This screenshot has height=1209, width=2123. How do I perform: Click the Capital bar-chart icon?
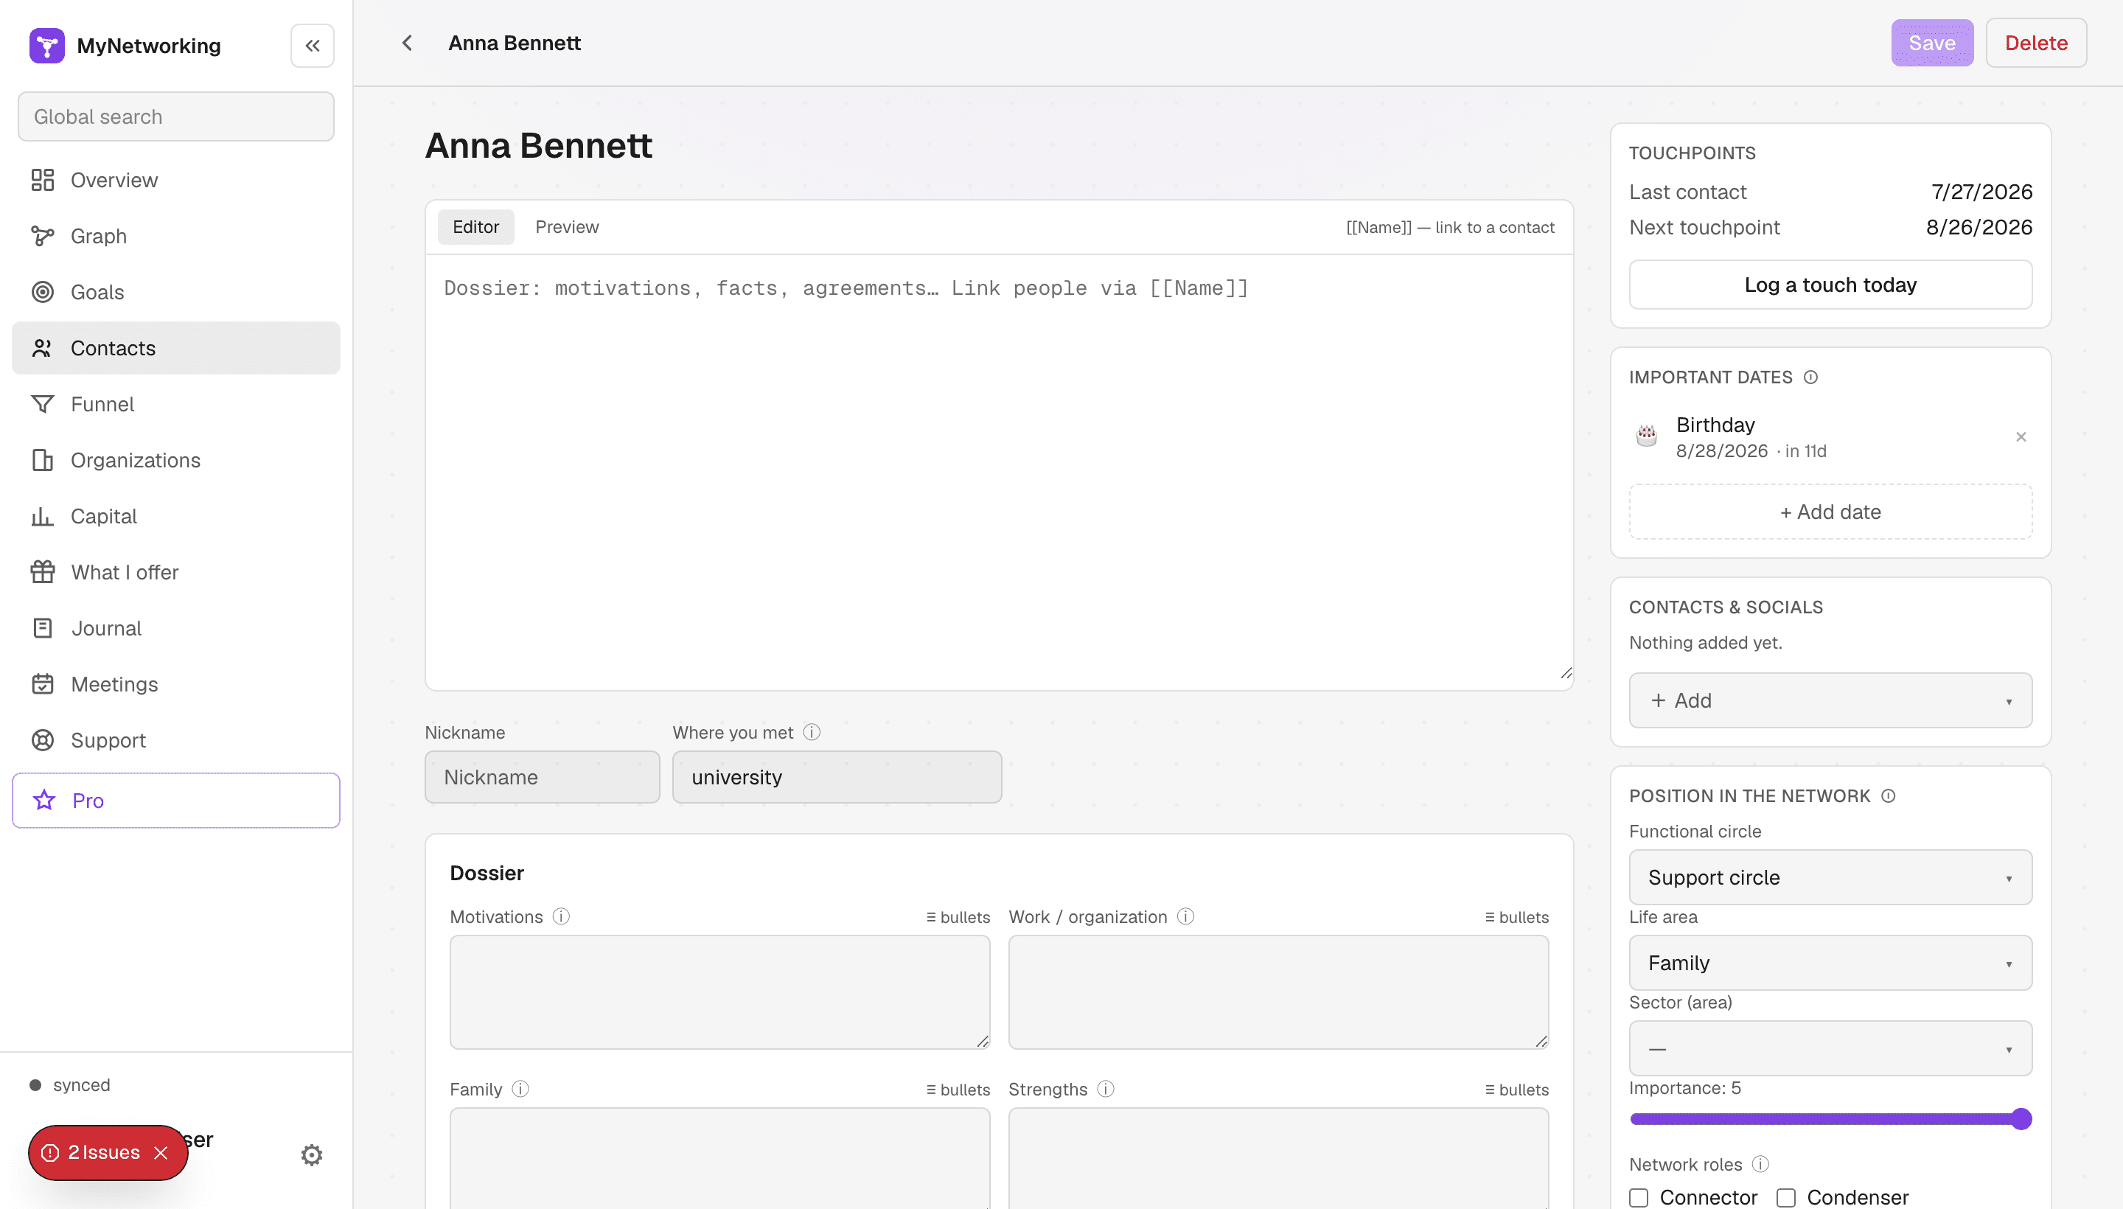(42, 517)
